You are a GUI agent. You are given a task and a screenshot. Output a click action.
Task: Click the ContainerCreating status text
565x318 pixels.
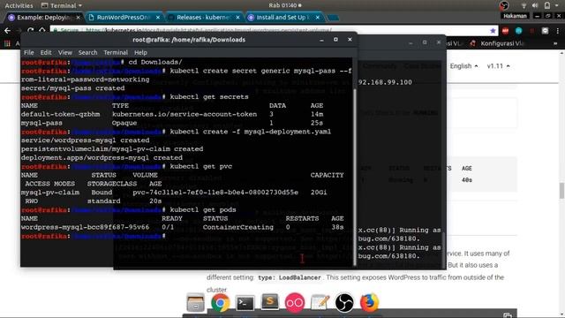coord(238,227)
